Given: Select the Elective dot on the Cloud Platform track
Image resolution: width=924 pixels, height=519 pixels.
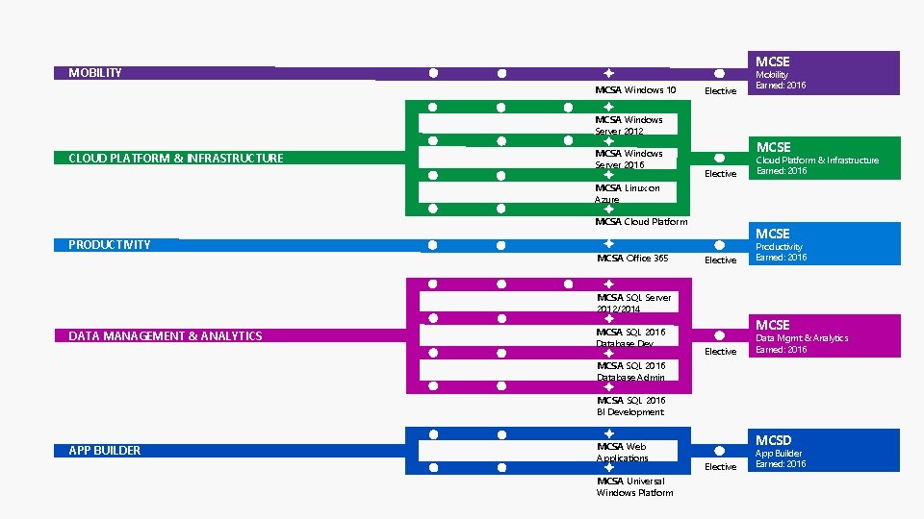Looking at the screenshot, I should [x=720, y=158].
